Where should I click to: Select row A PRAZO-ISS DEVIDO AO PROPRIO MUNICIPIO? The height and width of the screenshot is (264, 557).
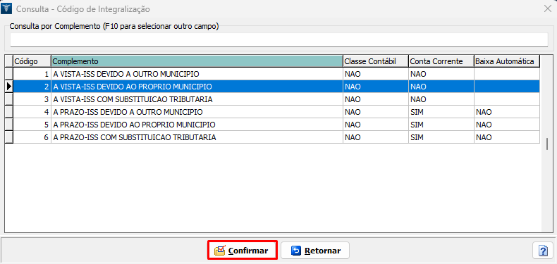[x=273, y=125]
